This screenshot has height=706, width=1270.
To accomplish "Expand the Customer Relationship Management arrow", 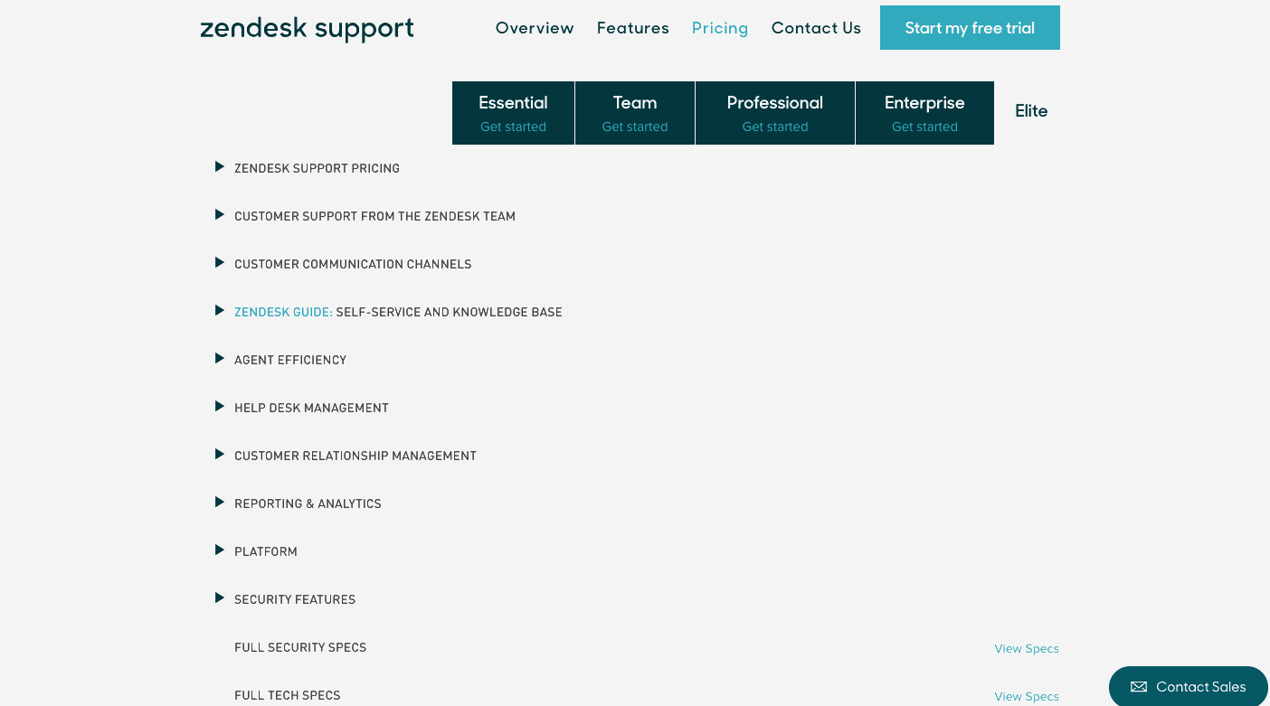I will click(219, 455).
